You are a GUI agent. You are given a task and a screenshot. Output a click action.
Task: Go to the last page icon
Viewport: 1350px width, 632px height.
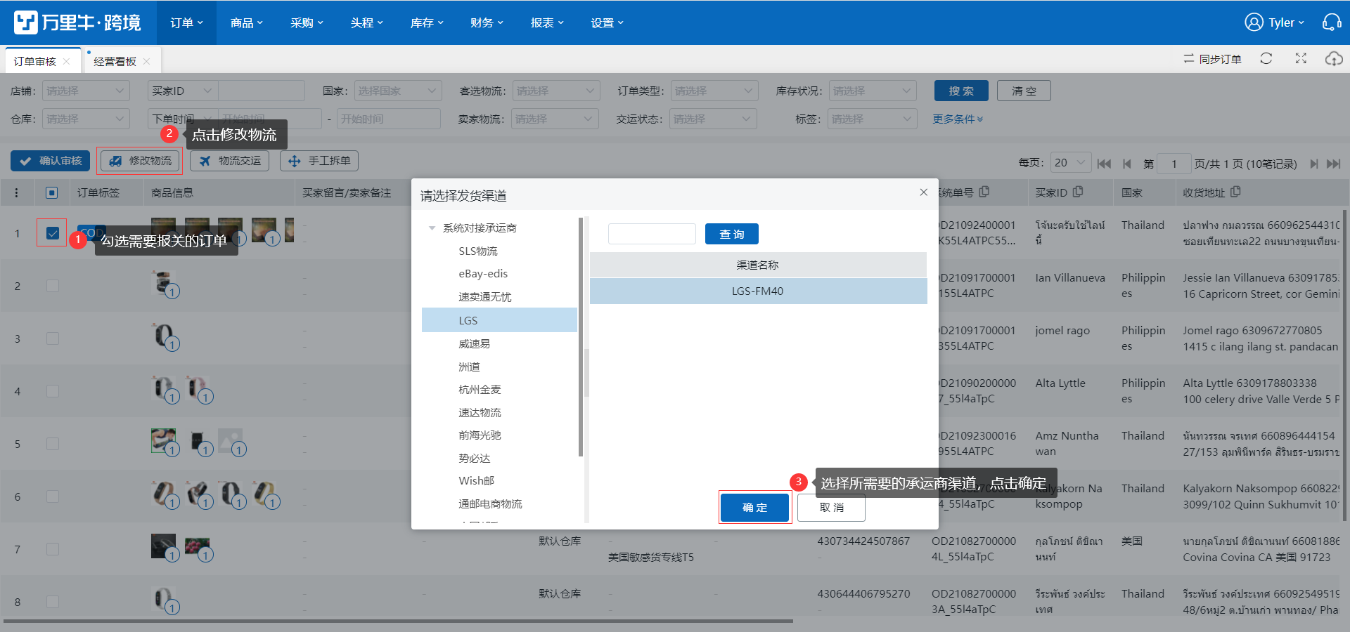(x=1333, y=164)
